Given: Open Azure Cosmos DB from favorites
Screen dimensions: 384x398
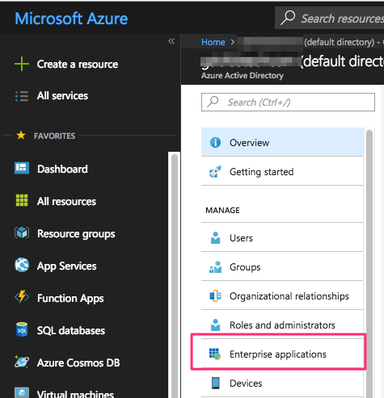Looking at the screenshot, I should (x=78, y=362).
